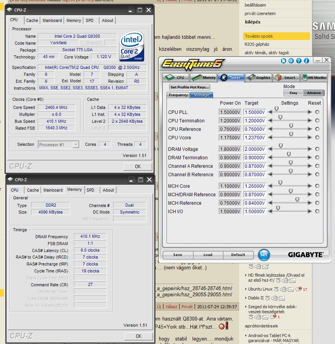Click the move-to-top icon after HD filmek topic

point(278,281)
